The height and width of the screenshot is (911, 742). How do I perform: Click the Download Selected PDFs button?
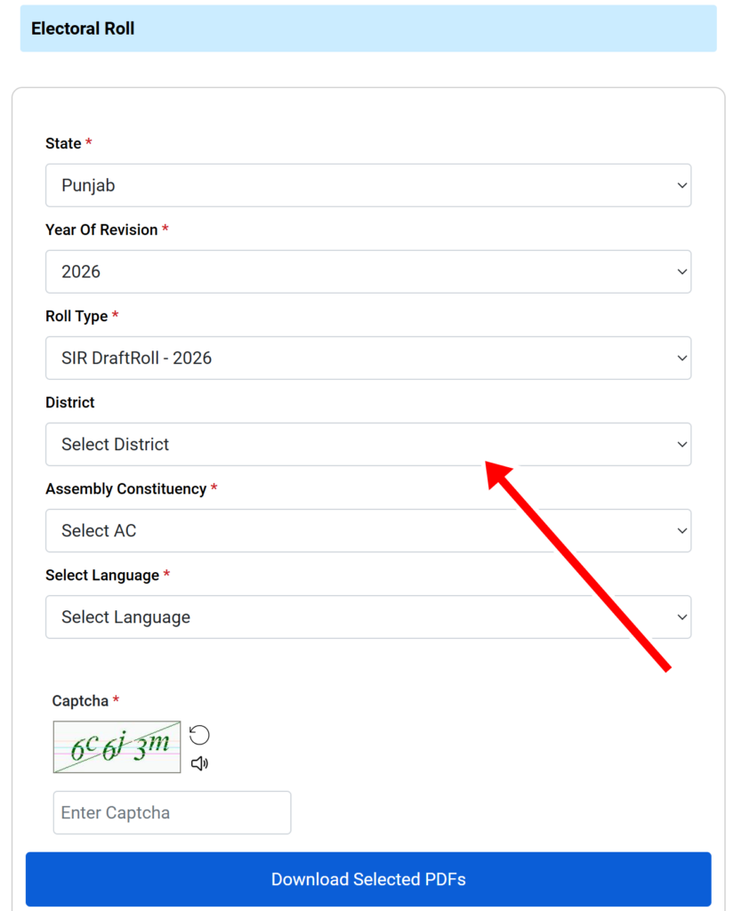pyautogui.click(x=368, y=879)
